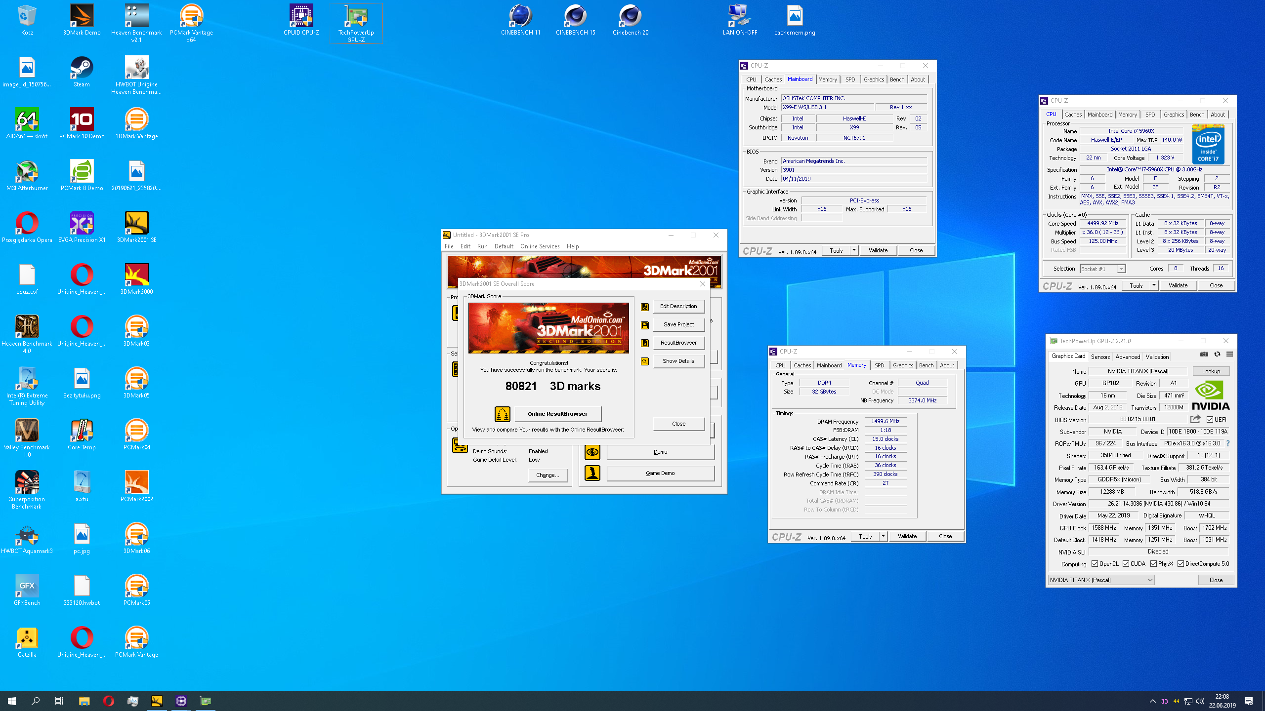Click GPU-Z refresh icon
1265x711 pixels.
tap(1217, 354)
